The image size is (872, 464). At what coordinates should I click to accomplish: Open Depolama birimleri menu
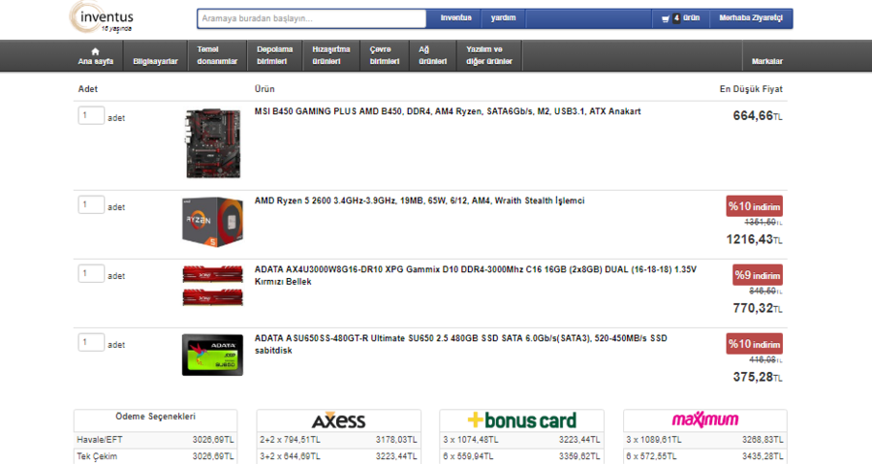[275, 56]
